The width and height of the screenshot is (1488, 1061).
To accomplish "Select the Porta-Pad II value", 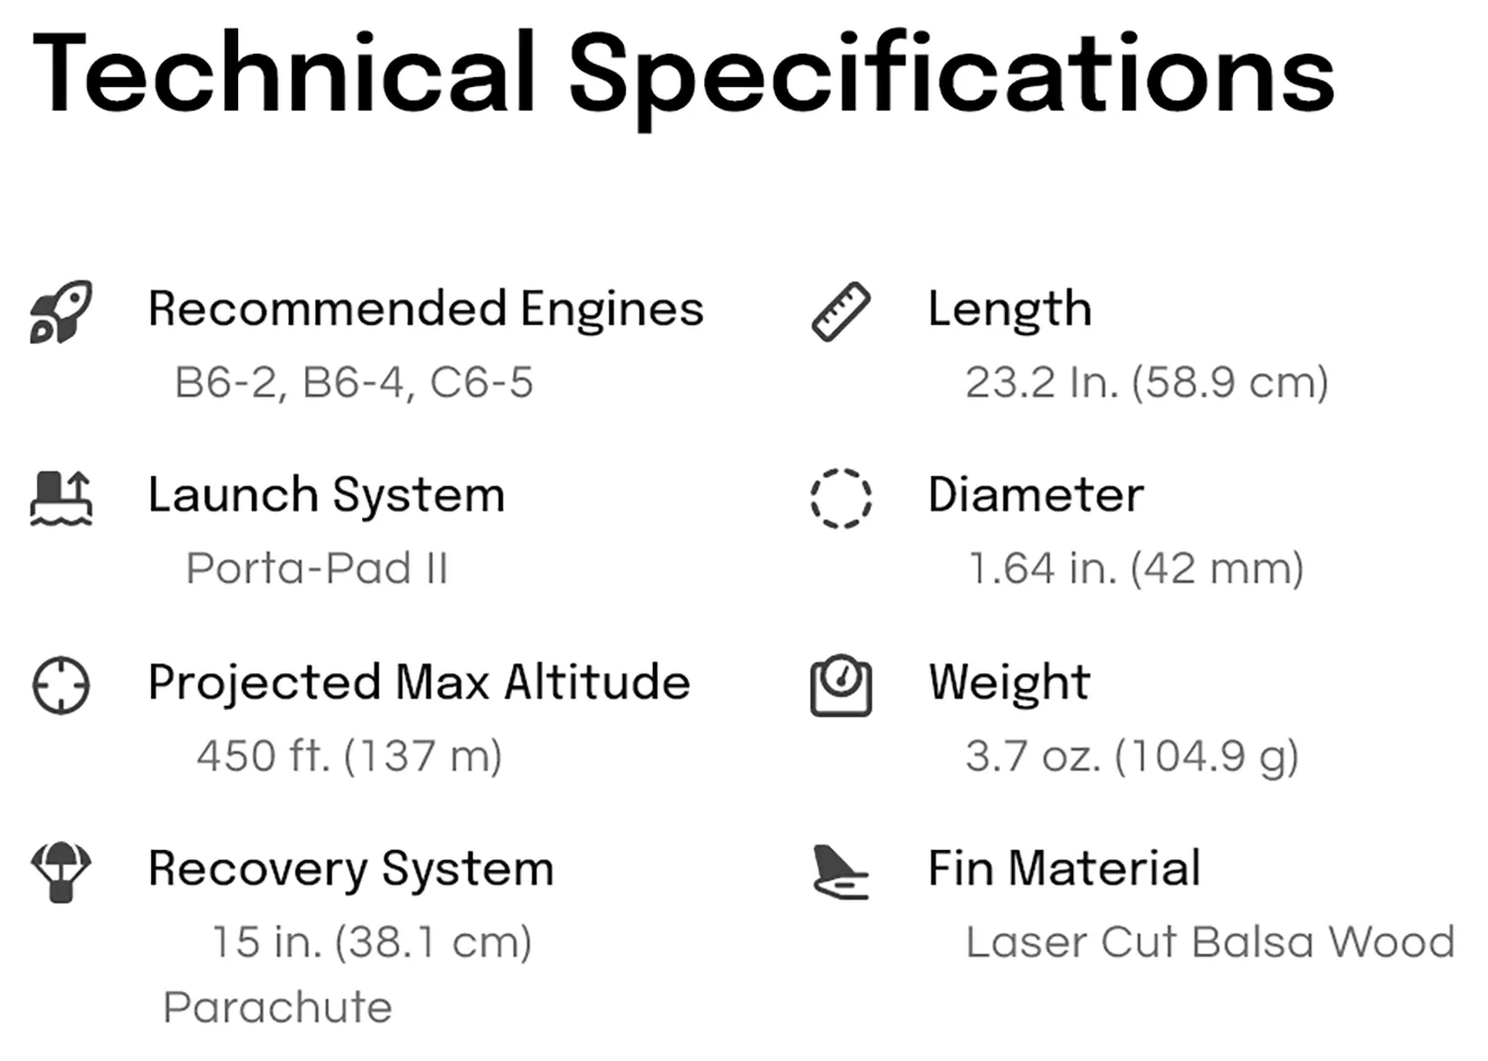I will (x=317, y=569).
